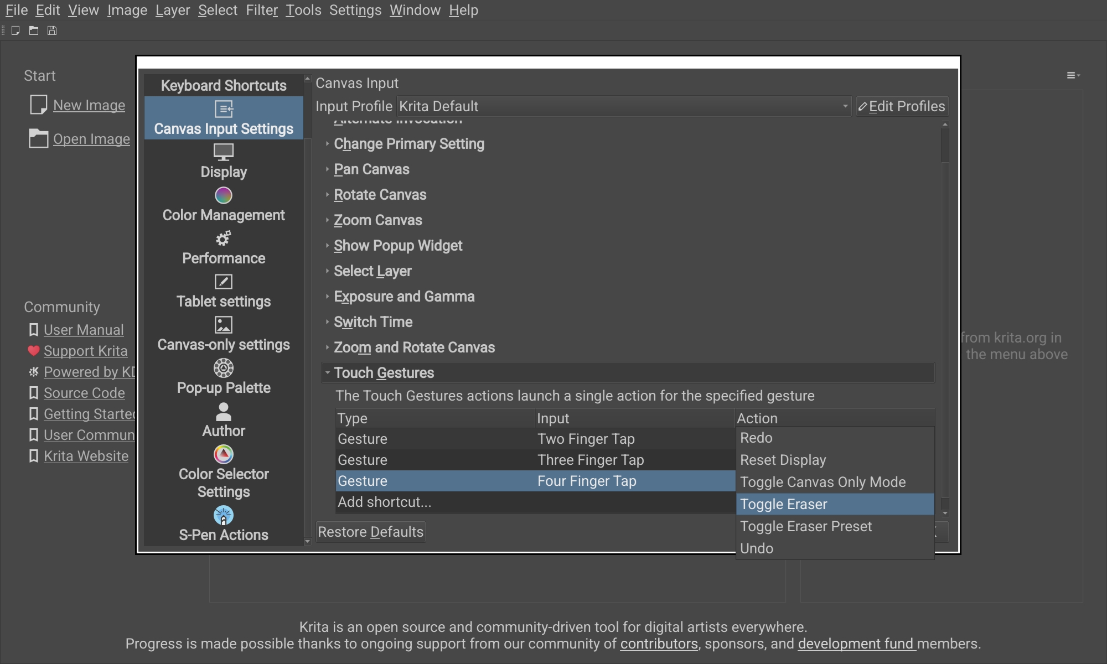Click the new document toolbar icon
This screenshot has height=664, width=1107.
point(15,30)
